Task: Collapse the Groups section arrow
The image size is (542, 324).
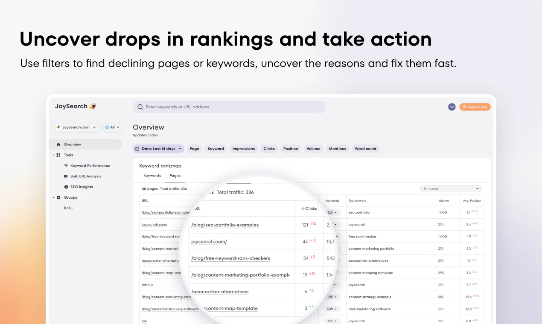Action: 53,197
